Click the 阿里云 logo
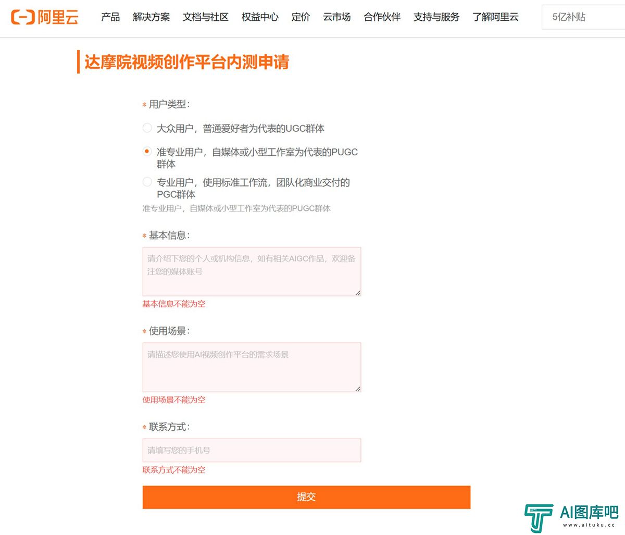The width and height of the screenshot is (625, 535). (x=45, y=17)
